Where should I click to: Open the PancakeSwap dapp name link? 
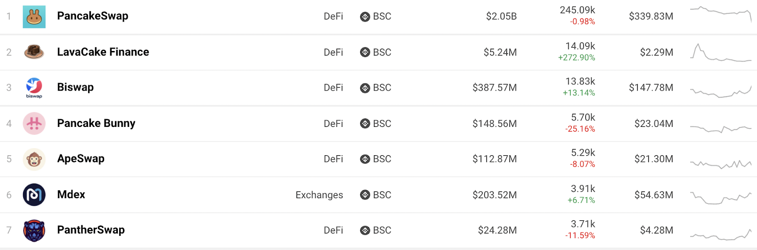point(93,16)
